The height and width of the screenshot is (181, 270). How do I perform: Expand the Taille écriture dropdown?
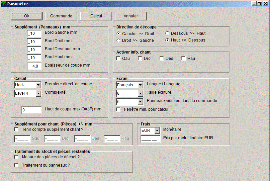coord(140,93)
